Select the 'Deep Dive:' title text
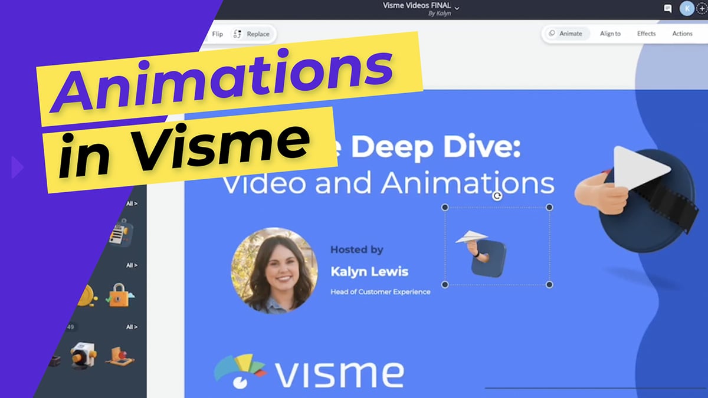This screenshot has width=708, height=398. coord(437,146)
